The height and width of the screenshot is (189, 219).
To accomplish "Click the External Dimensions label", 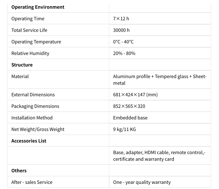I will 33,94.
